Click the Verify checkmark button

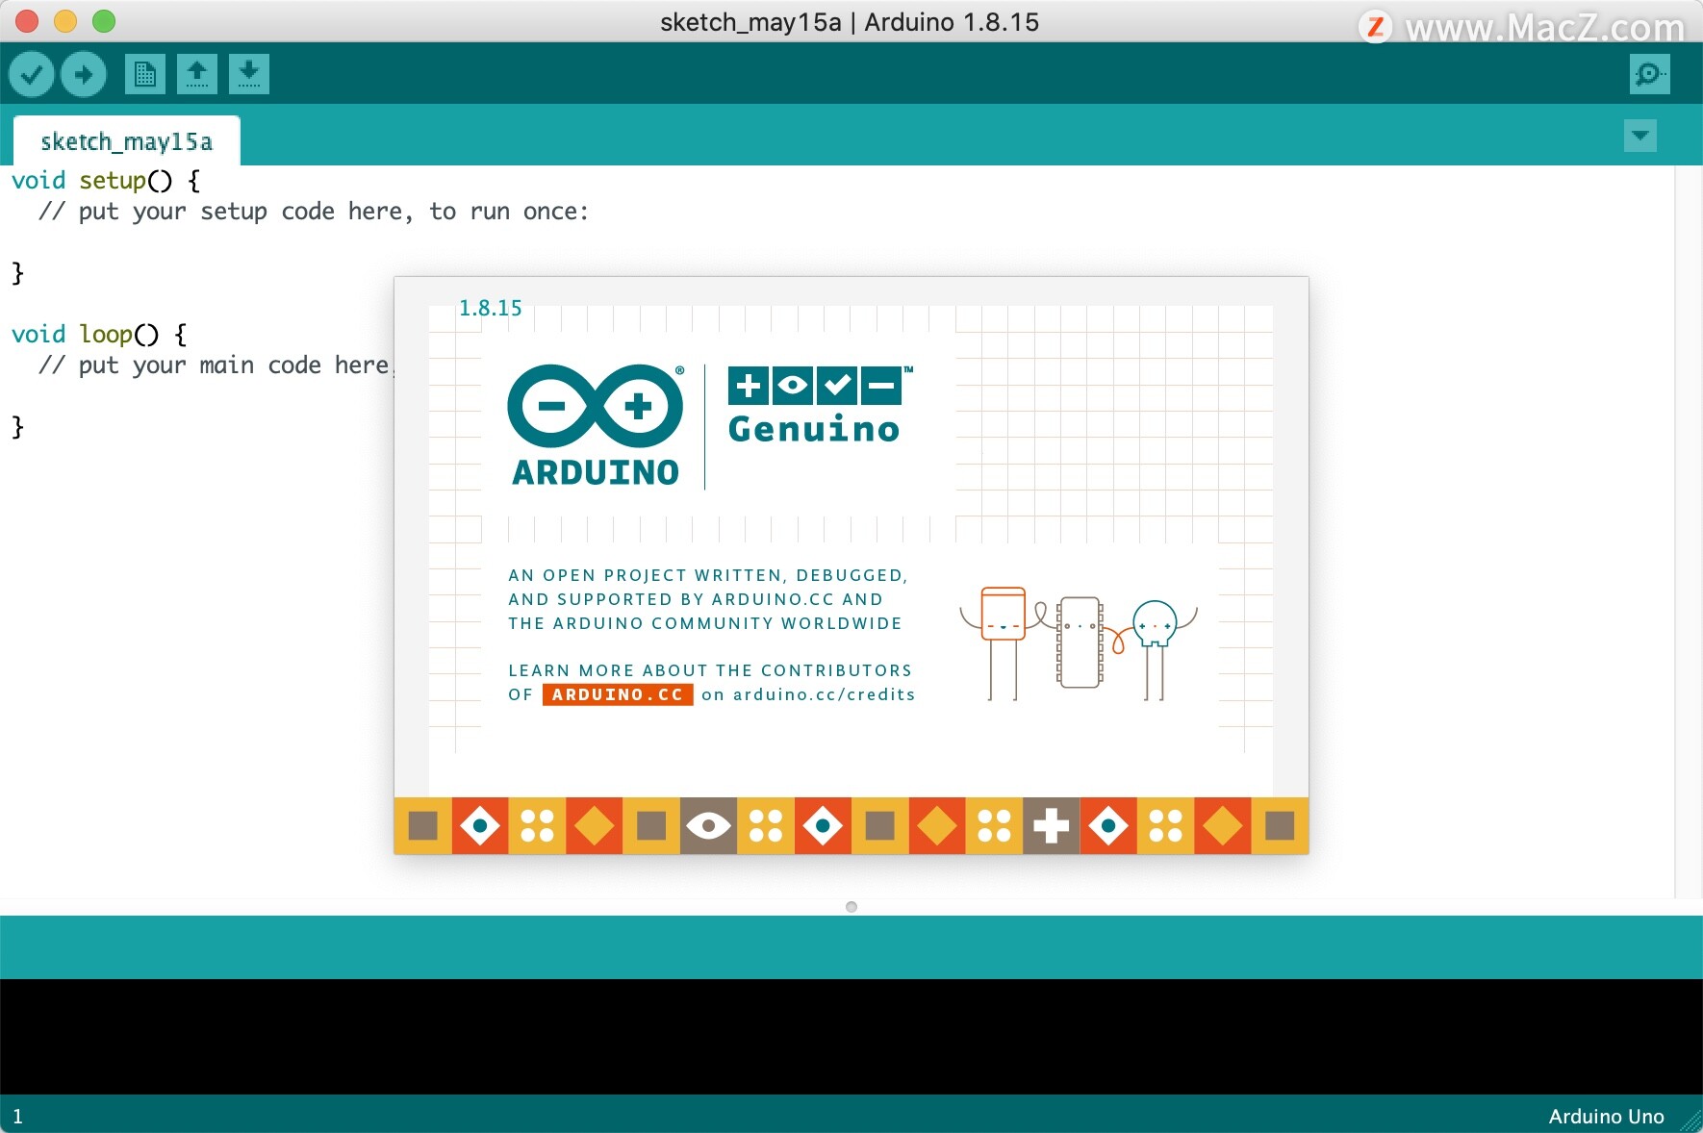point(32,74)
